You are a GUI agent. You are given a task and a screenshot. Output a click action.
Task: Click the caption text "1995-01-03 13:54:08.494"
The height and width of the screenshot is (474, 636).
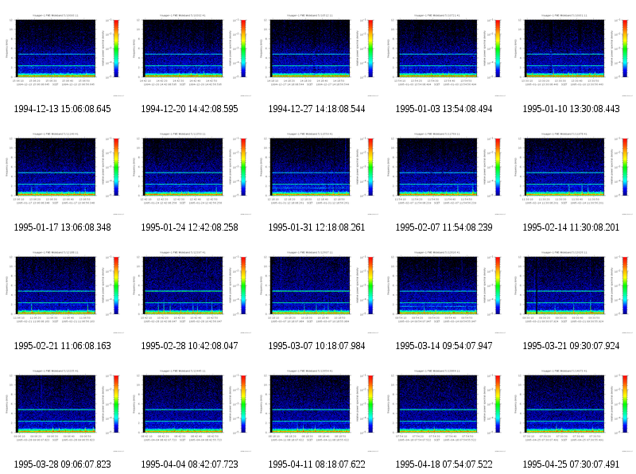[444, 109]
